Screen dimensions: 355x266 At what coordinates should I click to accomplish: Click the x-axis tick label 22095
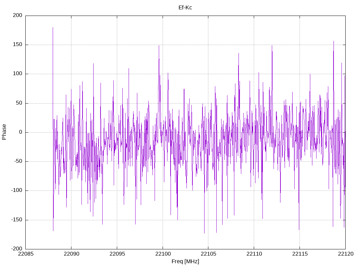(117, 254)
